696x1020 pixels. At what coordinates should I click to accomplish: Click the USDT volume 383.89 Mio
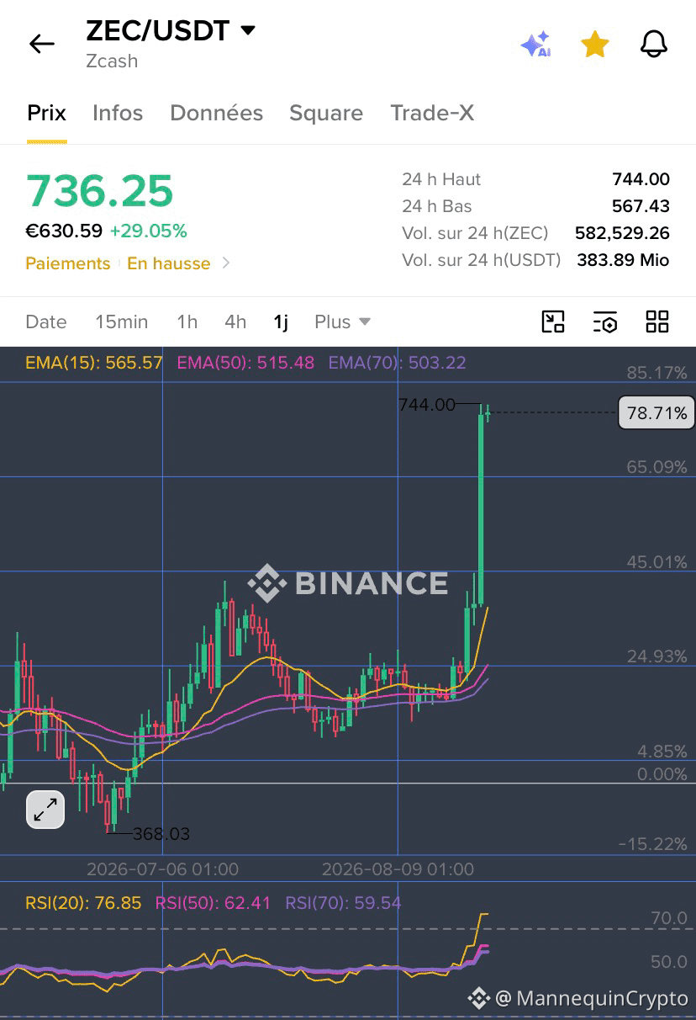click(623, 260)
